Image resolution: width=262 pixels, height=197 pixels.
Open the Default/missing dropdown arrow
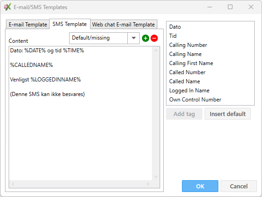click(x=133, y=38)
